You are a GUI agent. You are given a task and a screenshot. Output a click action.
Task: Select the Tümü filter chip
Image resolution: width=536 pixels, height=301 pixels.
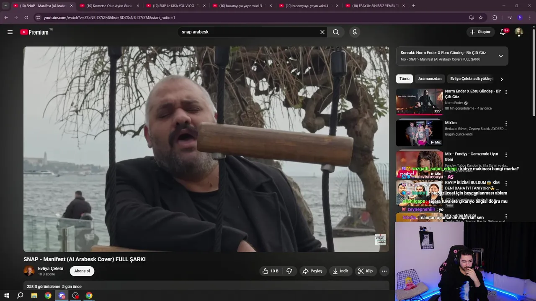pyautogui.click(x=405, y=79)
